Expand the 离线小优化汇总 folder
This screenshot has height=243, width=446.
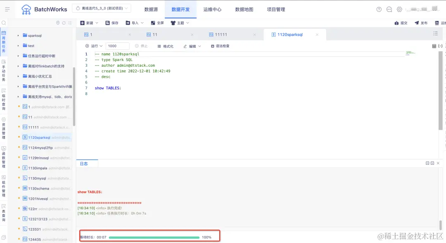[18, 77]
